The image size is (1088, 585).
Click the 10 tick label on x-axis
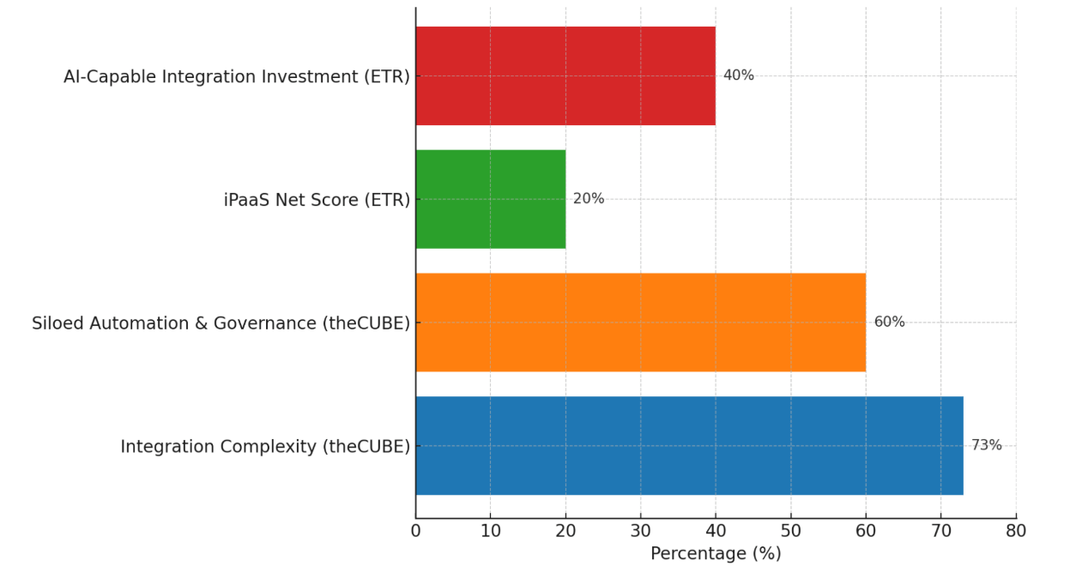click(491, 531)
